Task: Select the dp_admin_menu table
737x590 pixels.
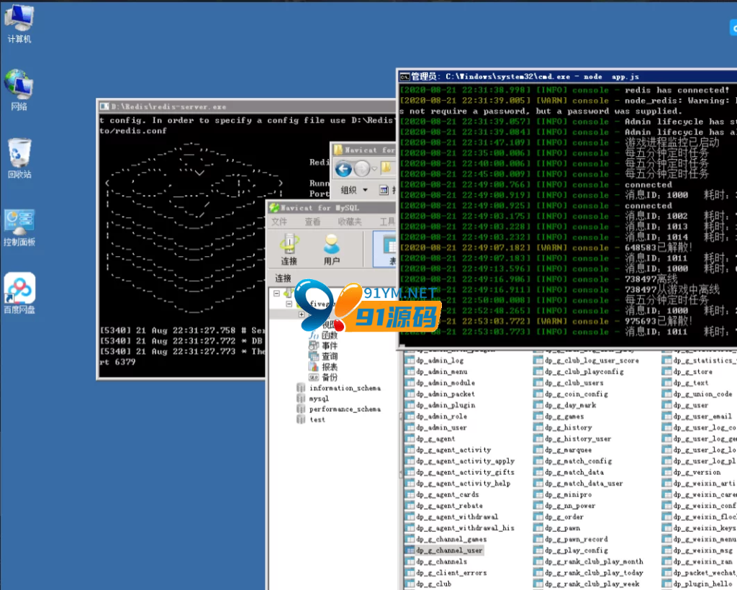Action: 441,371
